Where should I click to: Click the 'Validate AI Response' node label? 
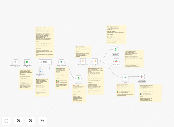[61, 66]
